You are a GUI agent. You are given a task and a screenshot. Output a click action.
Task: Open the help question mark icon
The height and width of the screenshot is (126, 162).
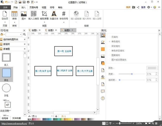tap(103, 98)
